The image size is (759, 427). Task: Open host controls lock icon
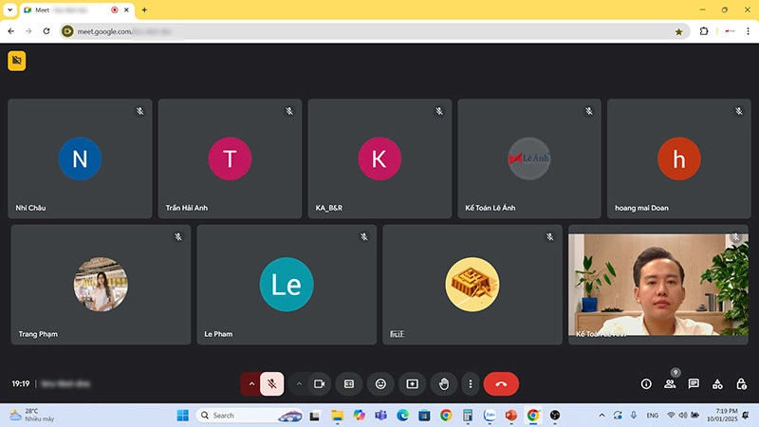(740, 384)
